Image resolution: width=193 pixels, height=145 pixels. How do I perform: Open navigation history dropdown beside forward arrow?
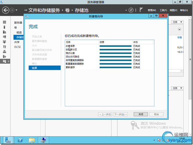(x=16, y=10)
